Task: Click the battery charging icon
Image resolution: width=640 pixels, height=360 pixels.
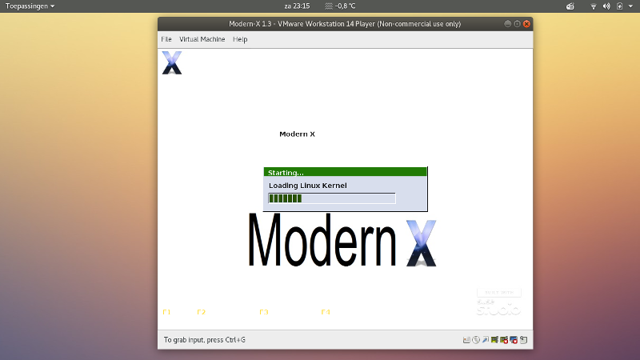Action: tap(619, 6)
